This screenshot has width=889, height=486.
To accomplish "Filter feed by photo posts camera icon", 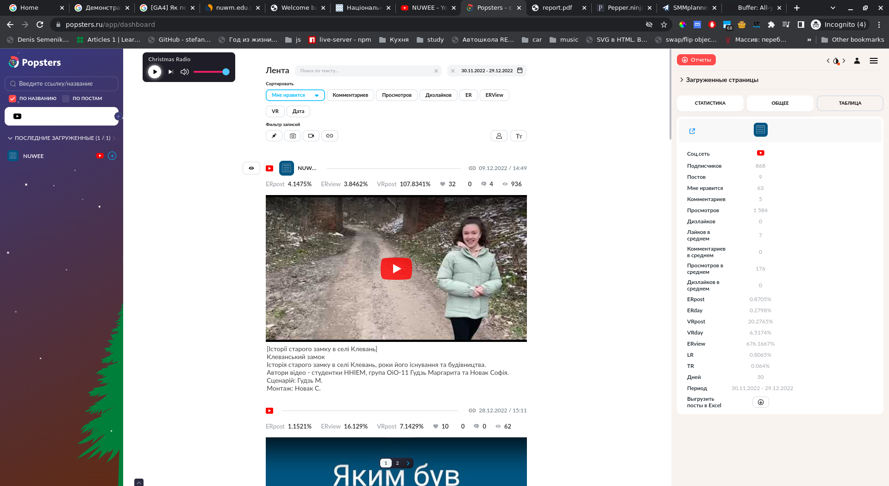I will click(293, 136).
